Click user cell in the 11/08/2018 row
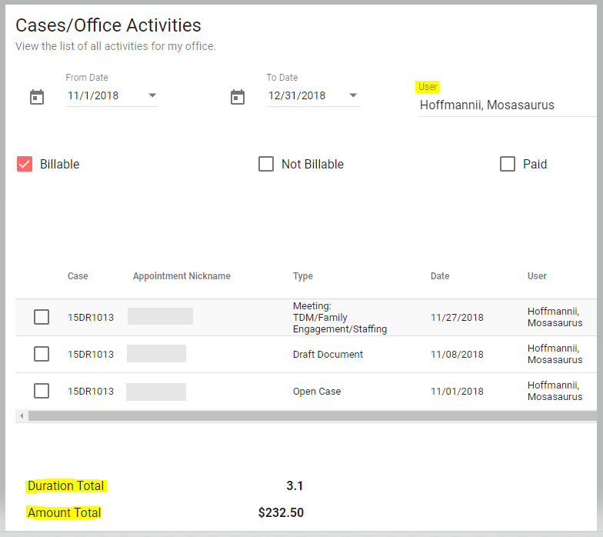The width and height of the screenshot is (603, 537). point(555,354)
